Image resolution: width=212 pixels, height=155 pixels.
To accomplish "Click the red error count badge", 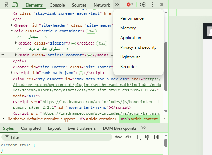I will (x=130, y=5).
